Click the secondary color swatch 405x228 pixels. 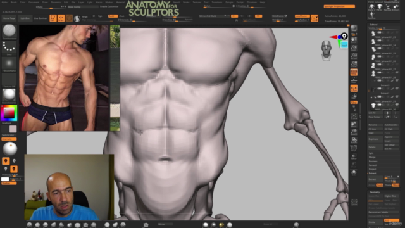pos(13,129)
